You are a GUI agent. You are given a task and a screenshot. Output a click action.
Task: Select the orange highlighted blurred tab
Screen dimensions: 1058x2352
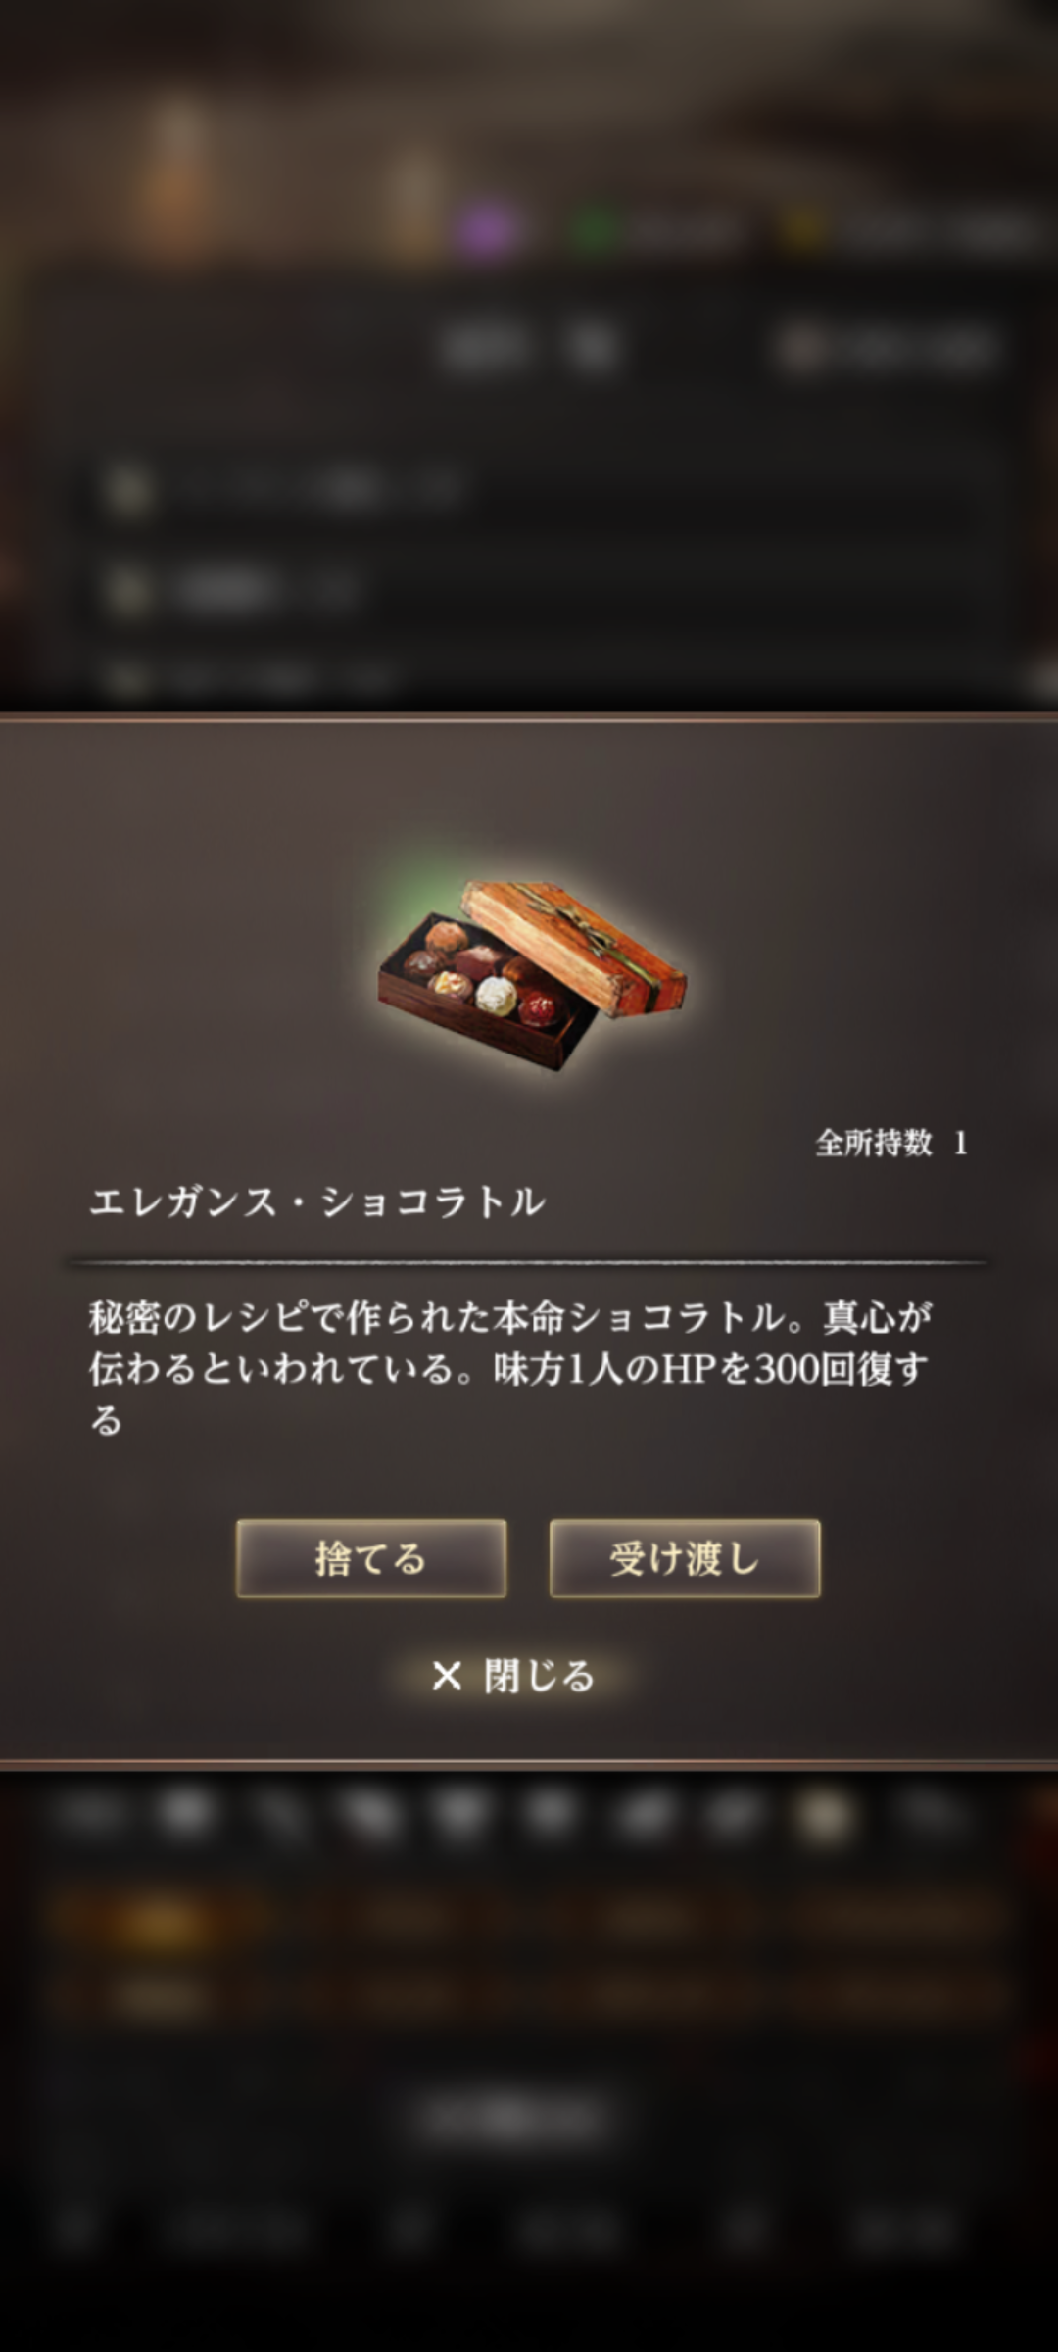(x=162, y=1923)
